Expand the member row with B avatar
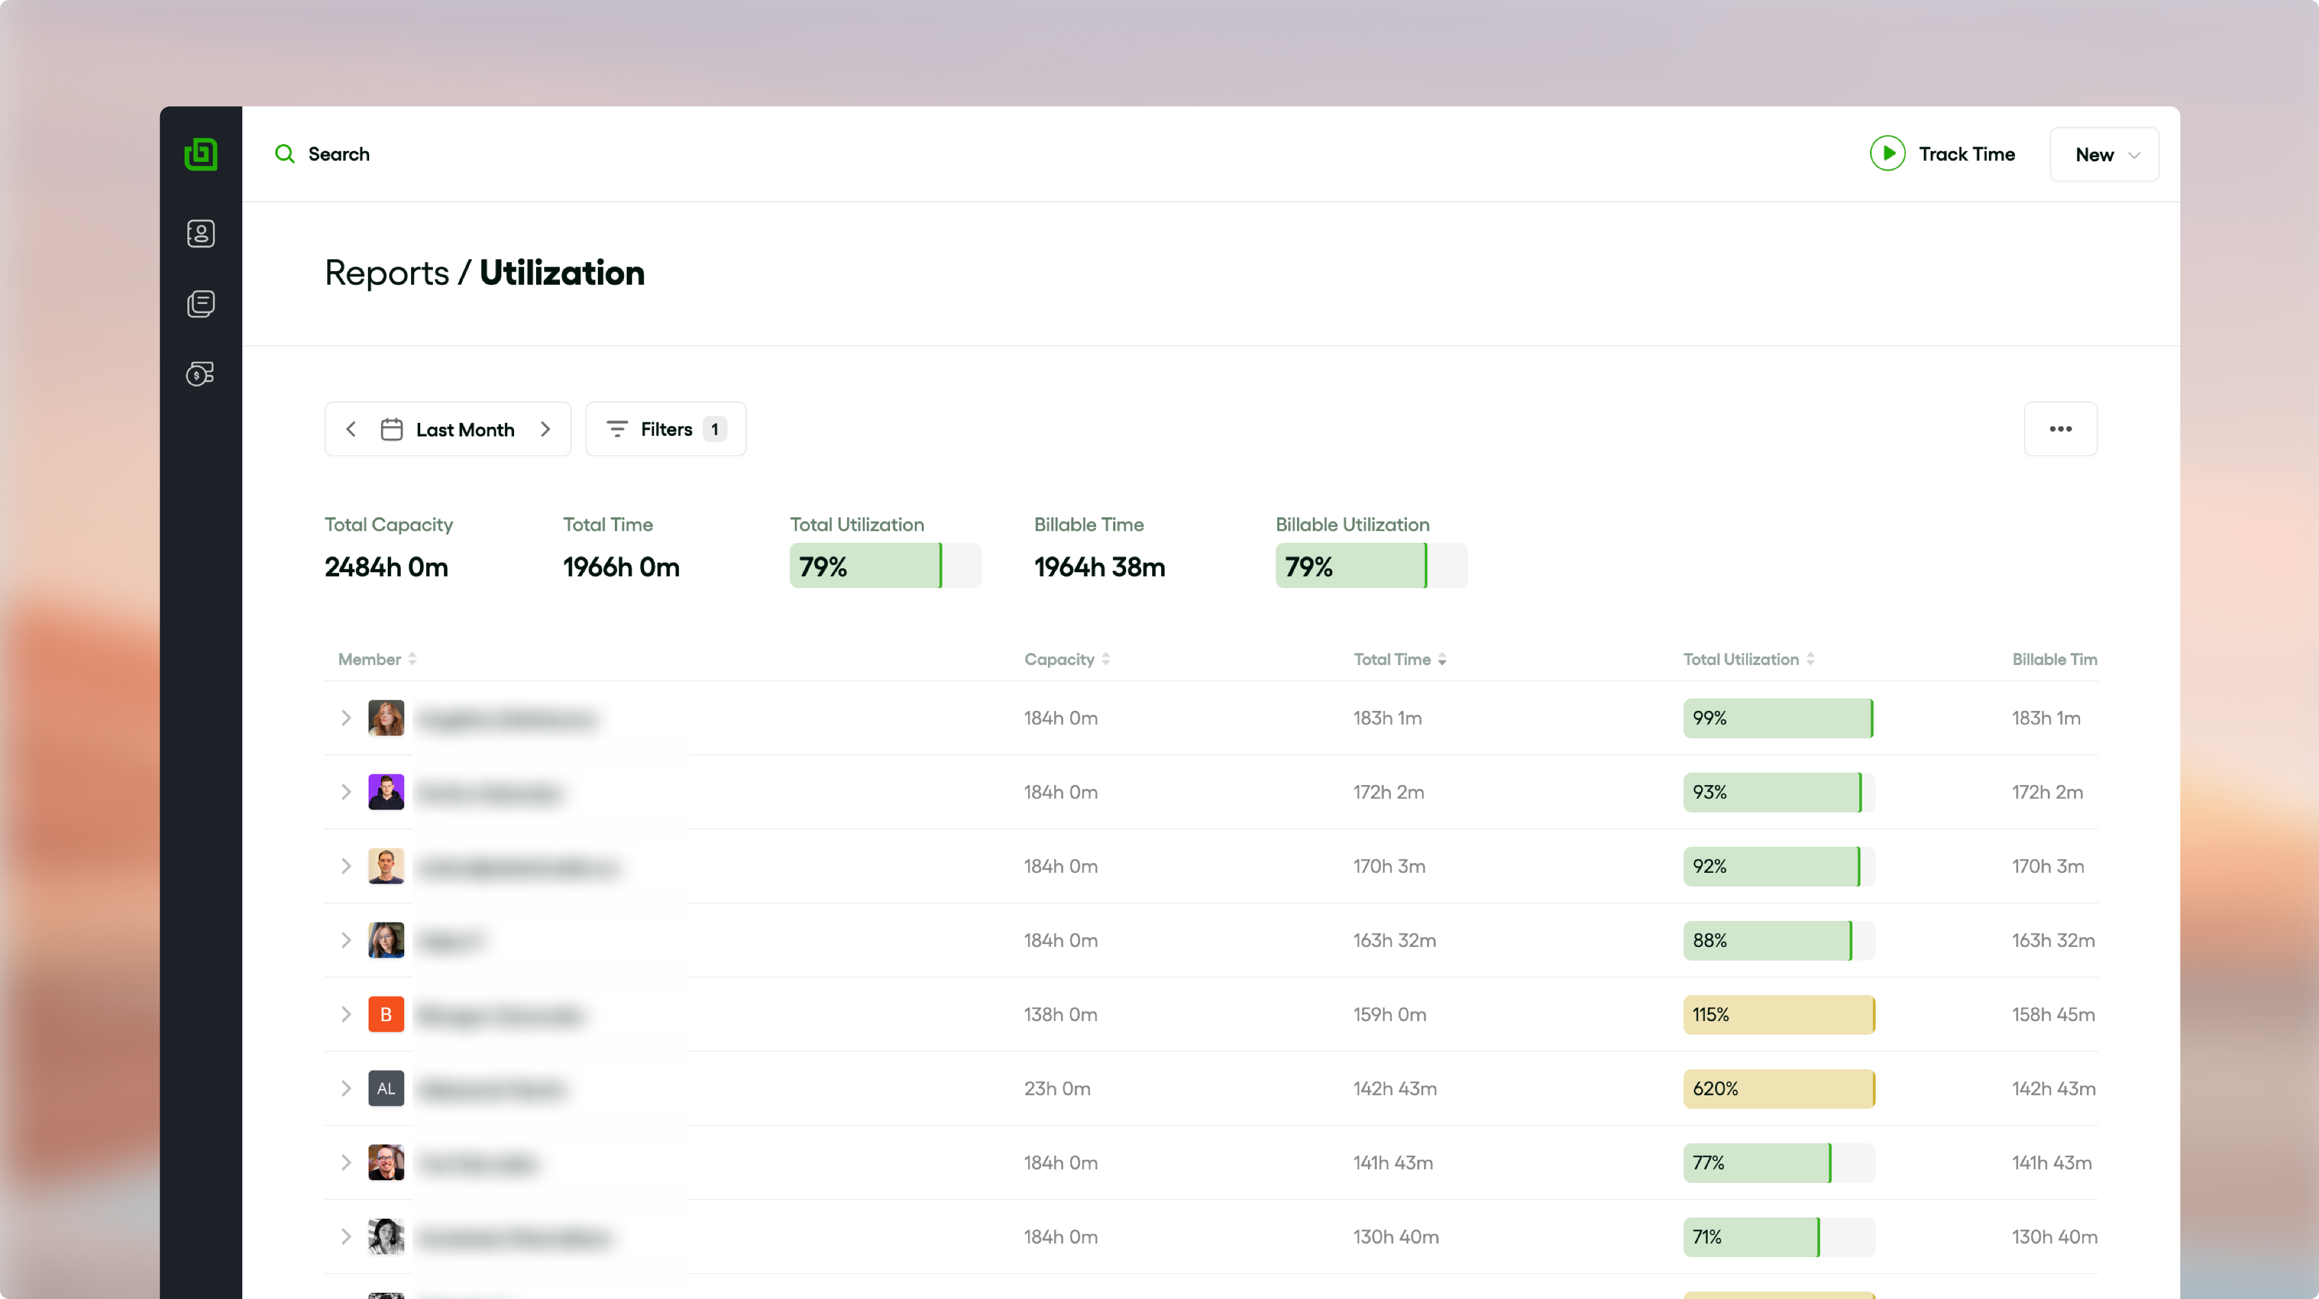 coord(346,1014)
